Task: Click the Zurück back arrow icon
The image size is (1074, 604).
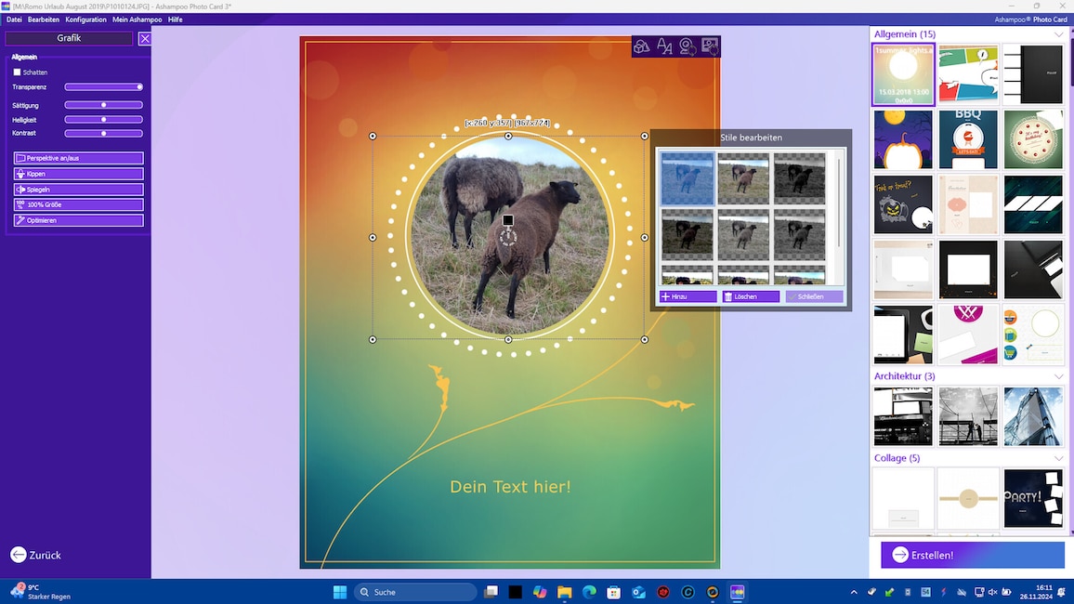Action: click(19, 555)
